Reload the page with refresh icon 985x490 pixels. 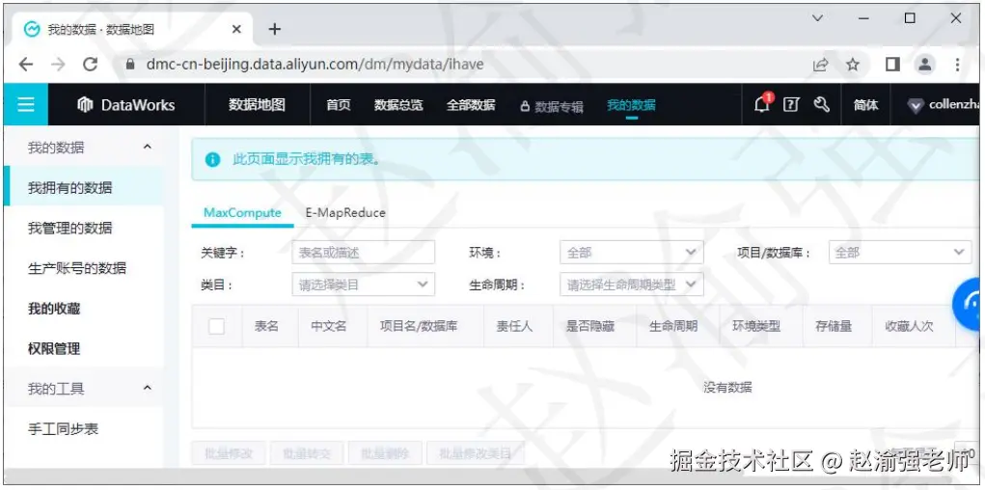point(91,64)
